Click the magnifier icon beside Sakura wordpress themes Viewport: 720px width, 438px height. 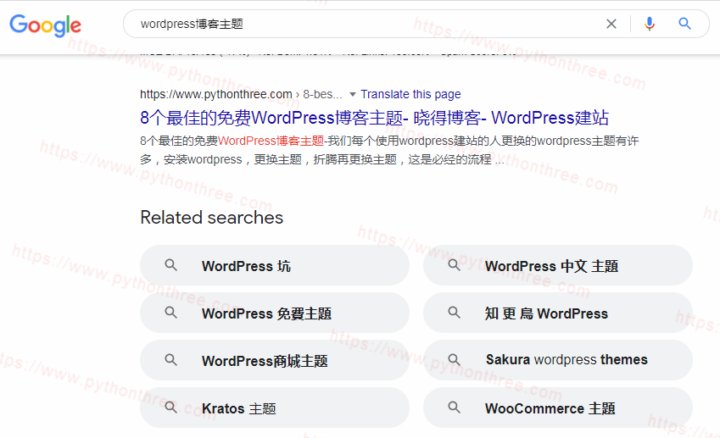[x=454, y=360]
